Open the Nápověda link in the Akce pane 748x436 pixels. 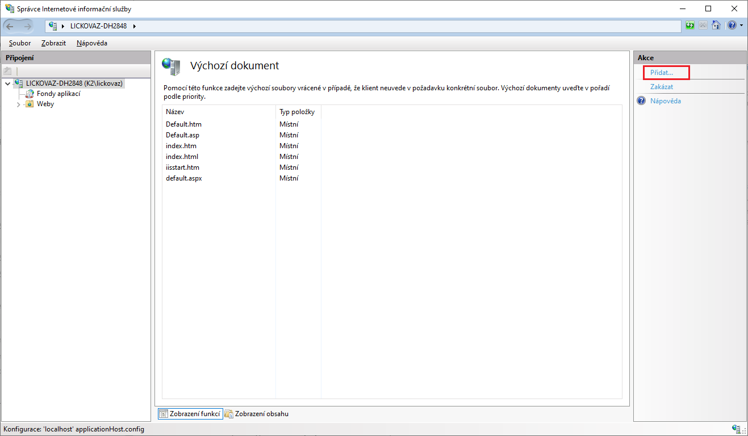tap(666, 101)
